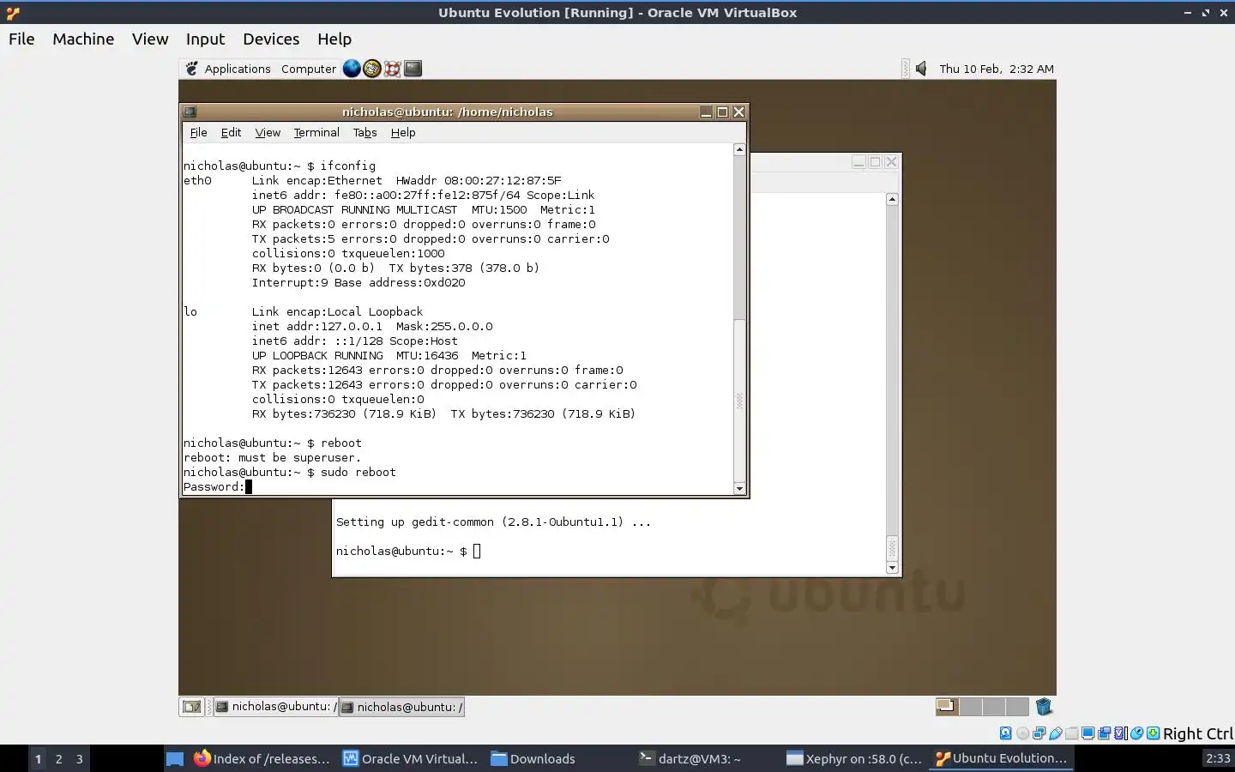1235x772 pixels.
Task: Click the VirtualBox shared folders status icon
Action: 1072,733
